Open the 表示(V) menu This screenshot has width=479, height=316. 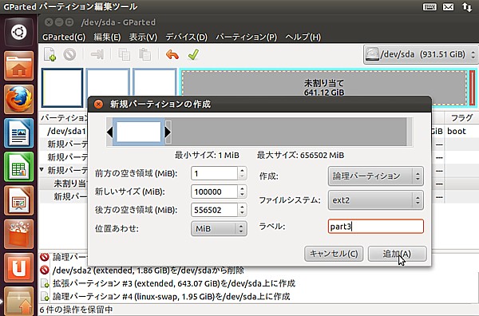pyautogui.click(x=143, y=37)
